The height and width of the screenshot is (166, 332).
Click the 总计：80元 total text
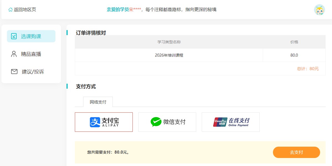click(x=308, y=68)
